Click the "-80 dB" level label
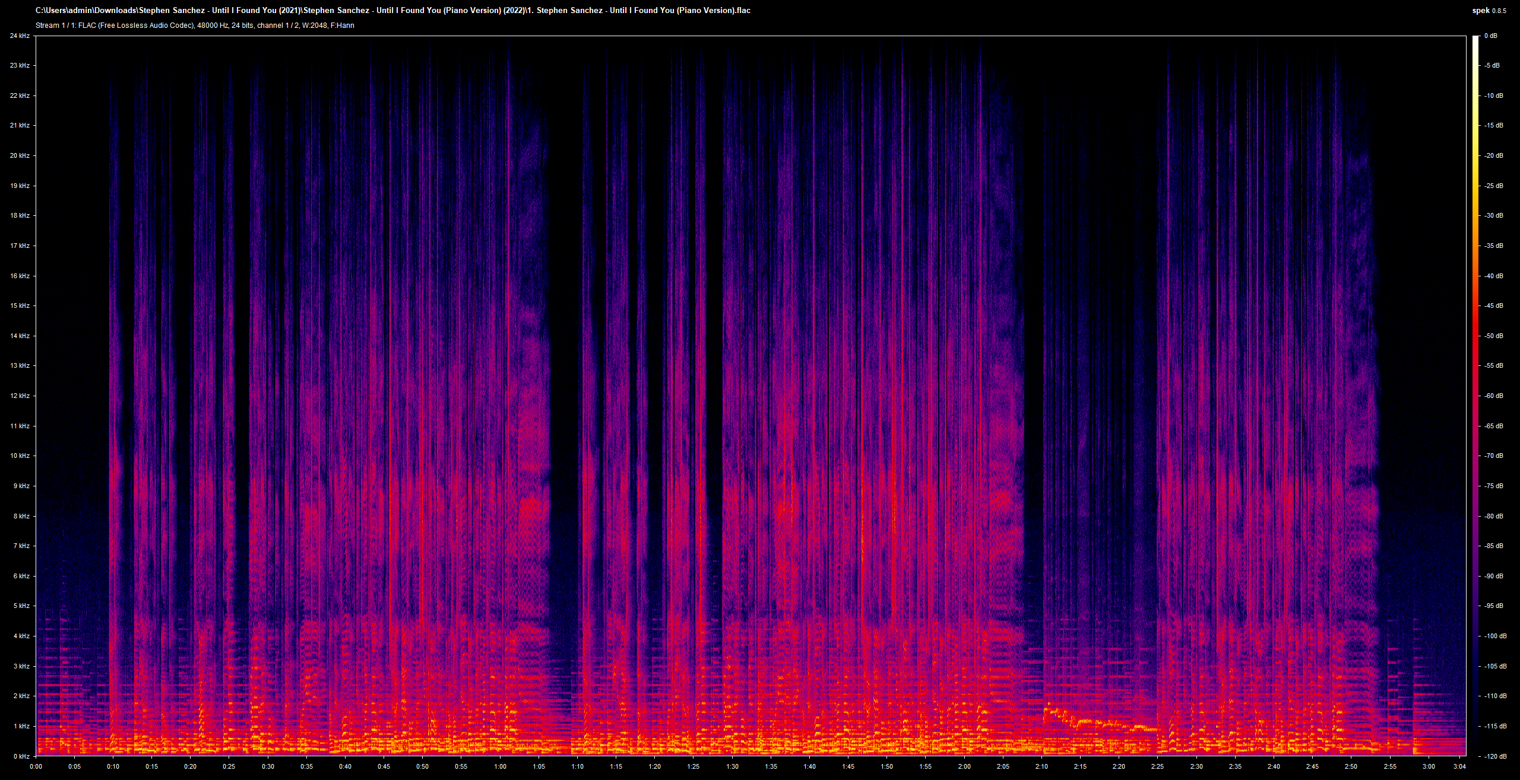Image resolution: width=1520 pixels, height=780 pixels. pos(1493,517)
